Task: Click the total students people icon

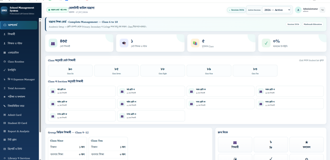Action: (53, 43)
